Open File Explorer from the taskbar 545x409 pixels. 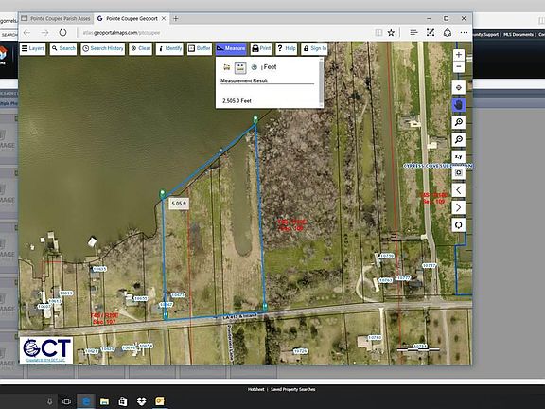coord(104,401)
